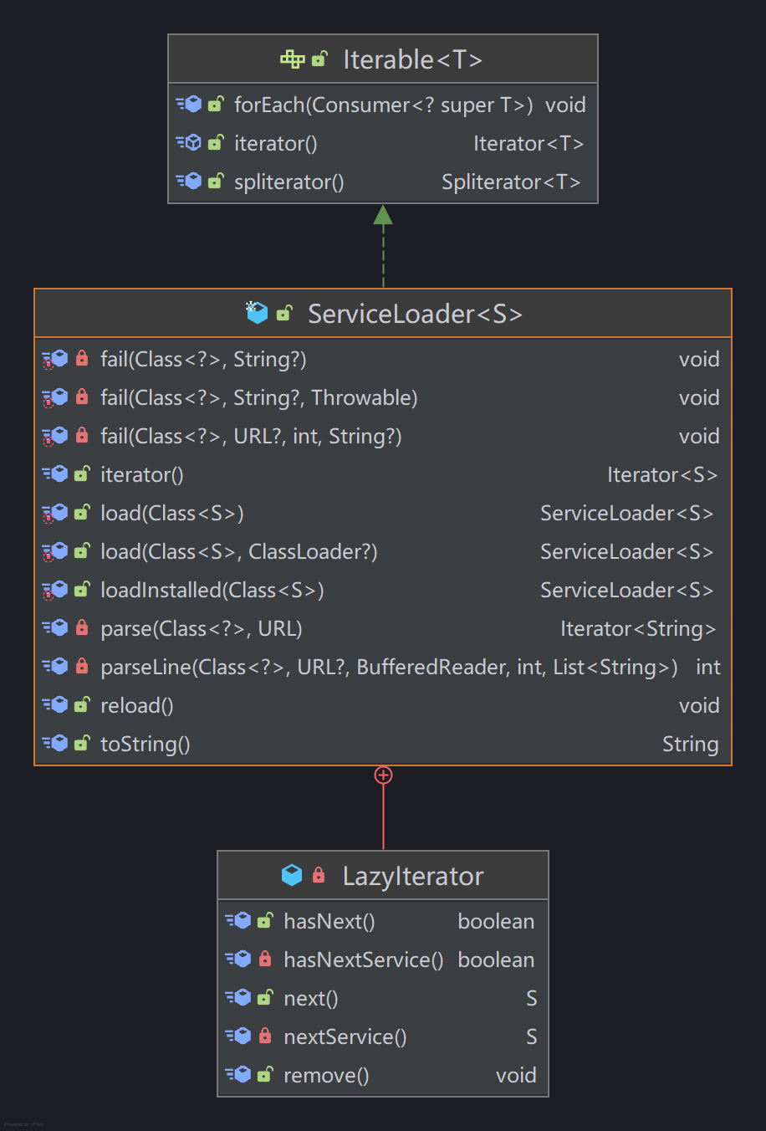Select the LazyIterator node title

pyautogui.click(x=413, y=876)
